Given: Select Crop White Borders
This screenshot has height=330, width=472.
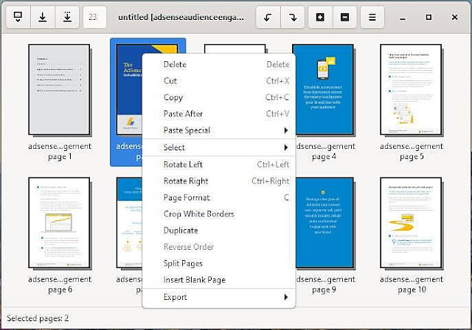Looking at the screenshot, I should click(219, 214).
